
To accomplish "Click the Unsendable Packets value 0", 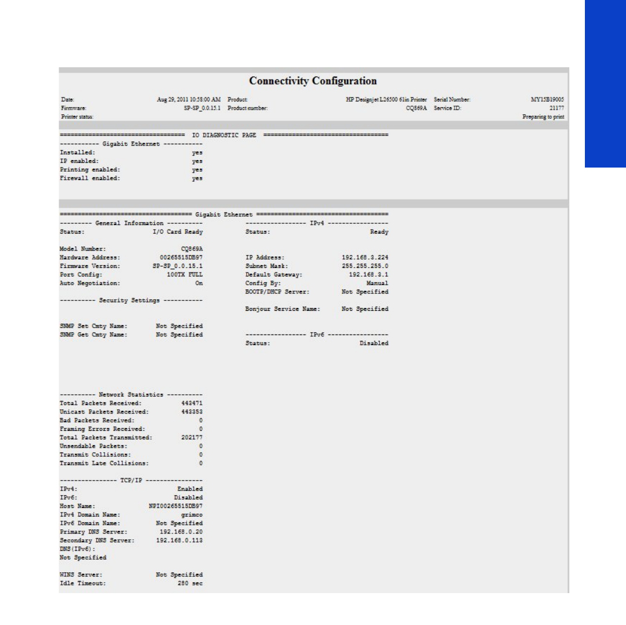I will (201, 446).
